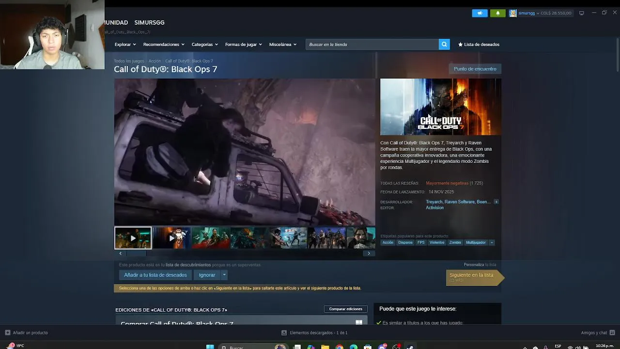Switch to Big Picture mode monitor icon
Image resolution: width=620 pixels, height=349 pixels.
pyautogui.click(x=581, y=13)
